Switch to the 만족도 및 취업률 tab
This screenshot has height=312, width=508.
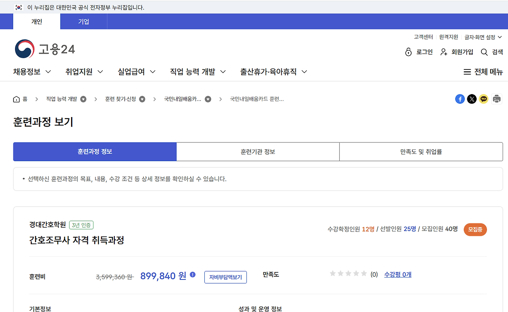[421, 152]
